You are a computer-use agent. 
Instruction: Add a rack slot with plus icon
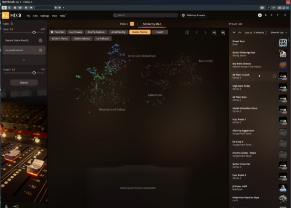[24, 60]
